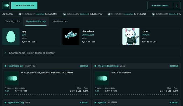
Task: Click BONDING status on Hyperliquid Cat card
Action: pyautogui.click(x=84, y=66)
